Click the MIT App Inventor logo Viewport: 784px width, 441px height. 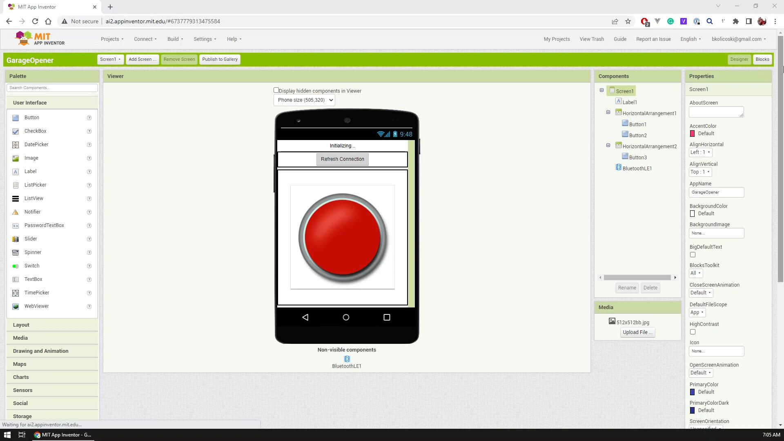[40, 38]
